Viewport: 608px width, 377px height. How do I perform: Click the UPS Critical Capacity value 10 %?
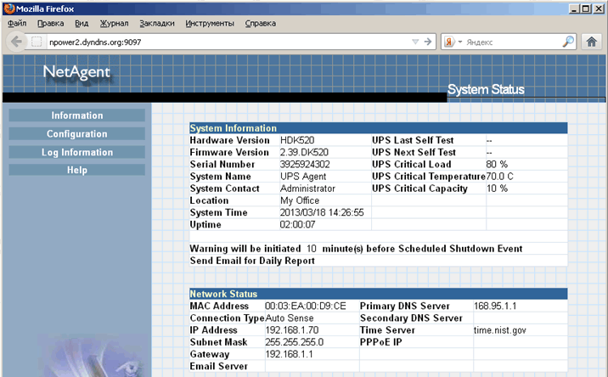[x=497, y=188]
